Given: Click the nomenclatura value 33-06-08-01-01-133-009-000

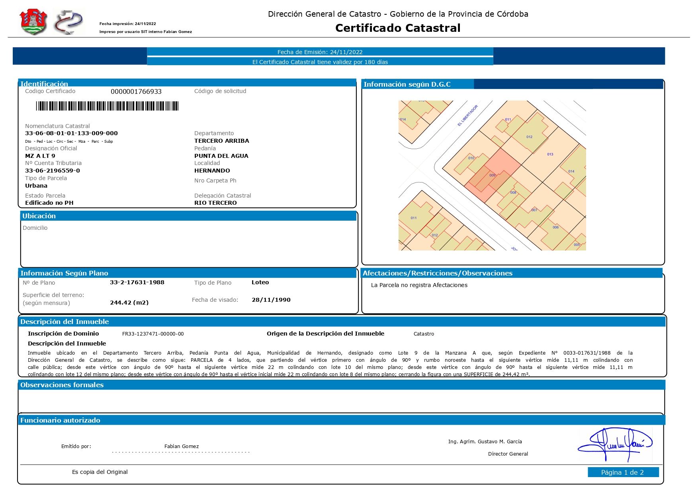Looking at the screenshot, I should pyautogui.click(x=71, y=133).
